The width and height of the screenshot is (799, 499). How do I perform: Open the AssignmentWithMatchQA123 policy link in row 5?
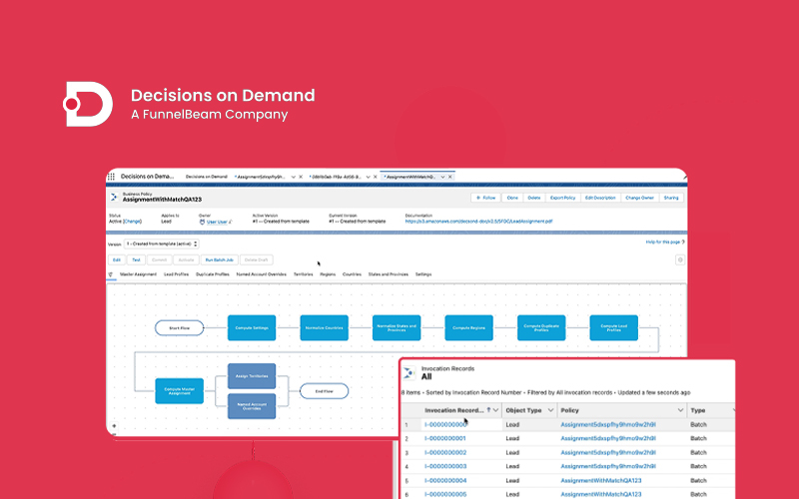(x=601, y=481)
